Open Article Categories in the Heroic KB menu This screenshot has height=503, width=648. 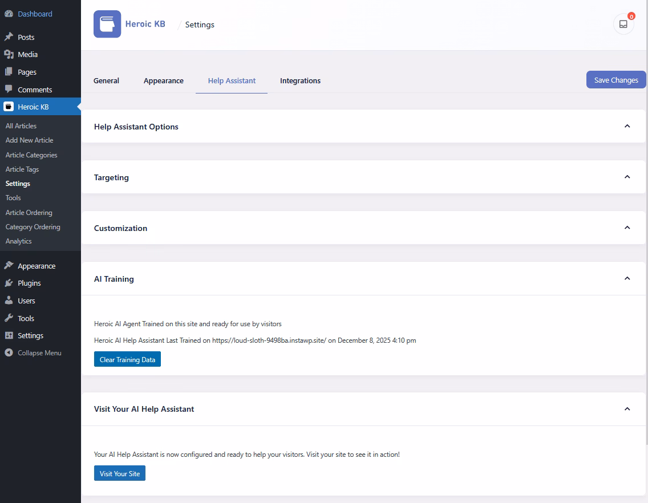(31, 155)
